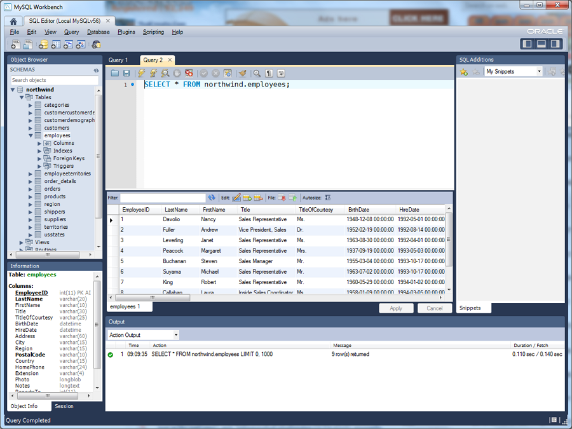Expand the Columns node under employees
The width and height of the screenshot is (572, 429).
click(x=39, y=144)
